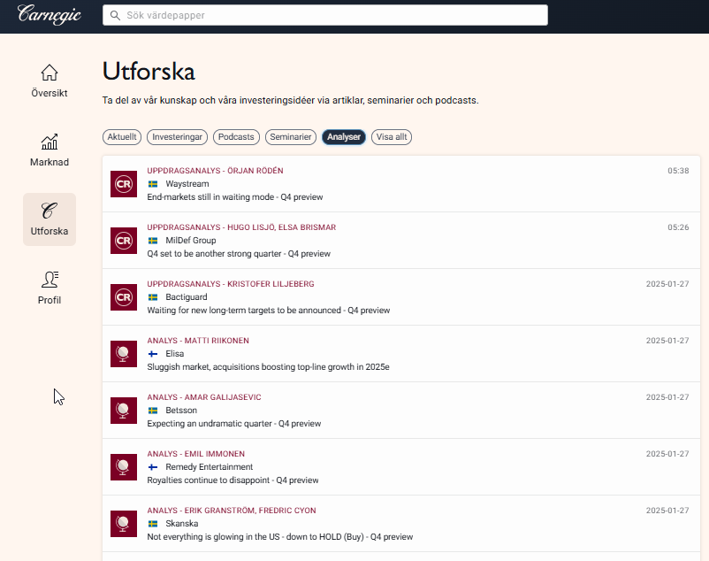Screen dimensions: 709x561
Task: Click the 2025-01-27 date on Skanska row
Action: pyautogui.click(x=667, y=511)
